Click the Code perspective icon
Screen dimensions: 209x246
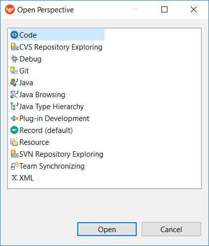[14, 35]
